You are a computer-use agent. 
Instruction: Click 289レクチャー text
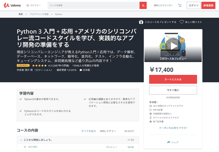[108, 131]
